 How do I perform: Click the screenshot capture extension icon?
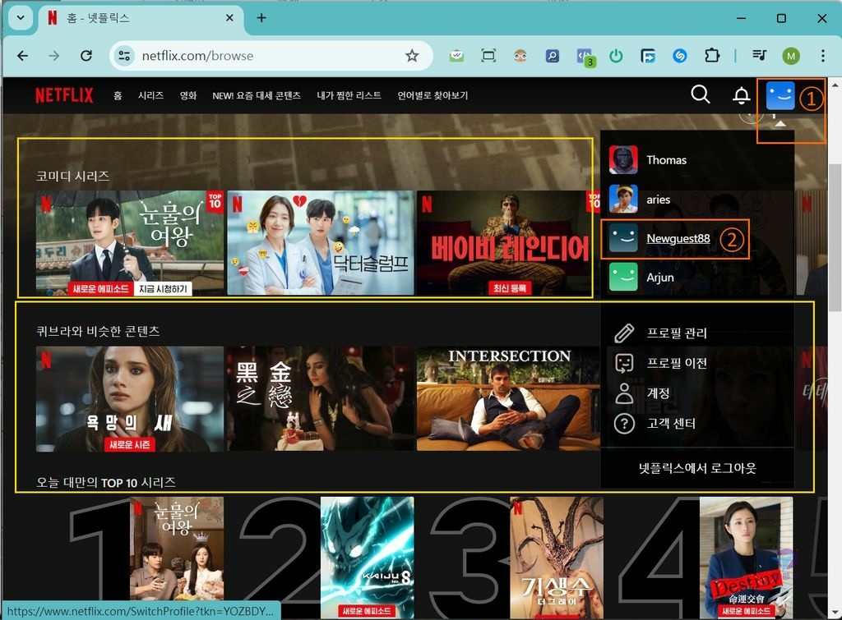point(488,55)
